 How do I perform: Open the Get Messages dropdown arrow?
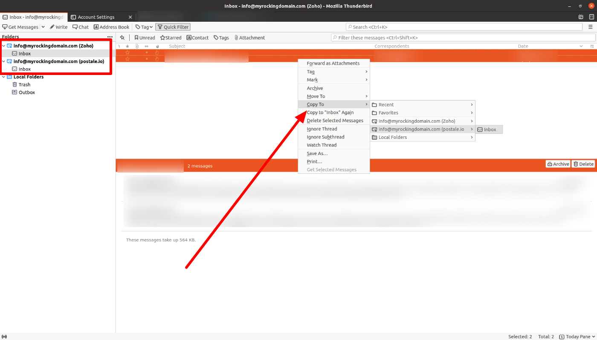pos(43,27)
